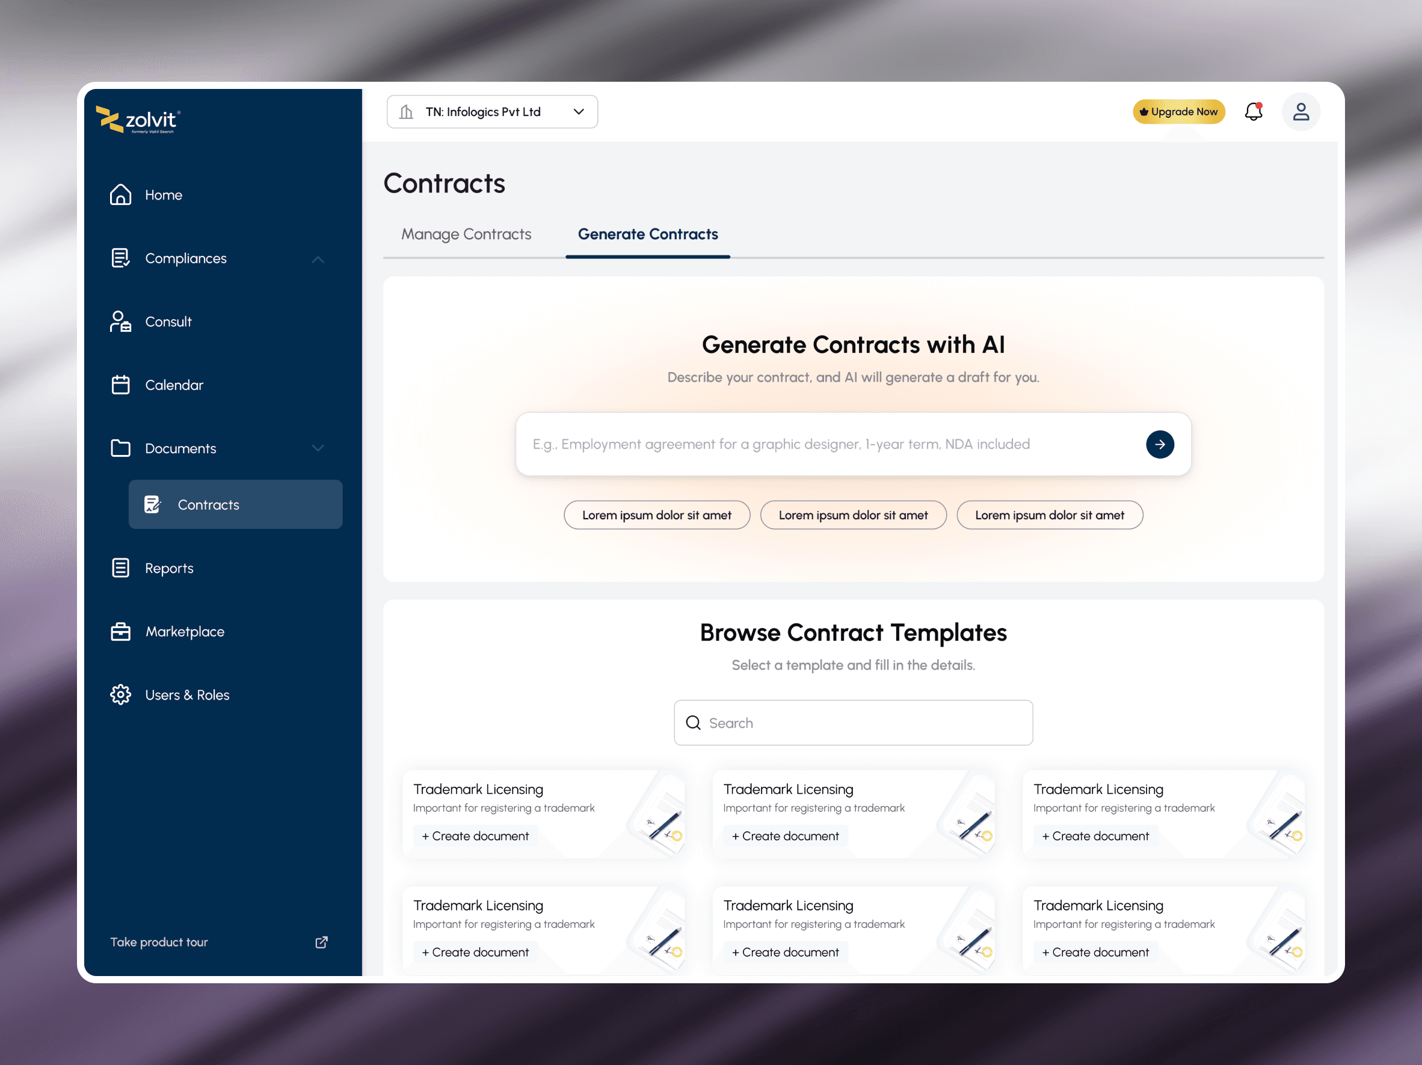The image size is (1422, 1065).
Task: Open the user profile avatar icon
Action: [x=1300, y=112]
